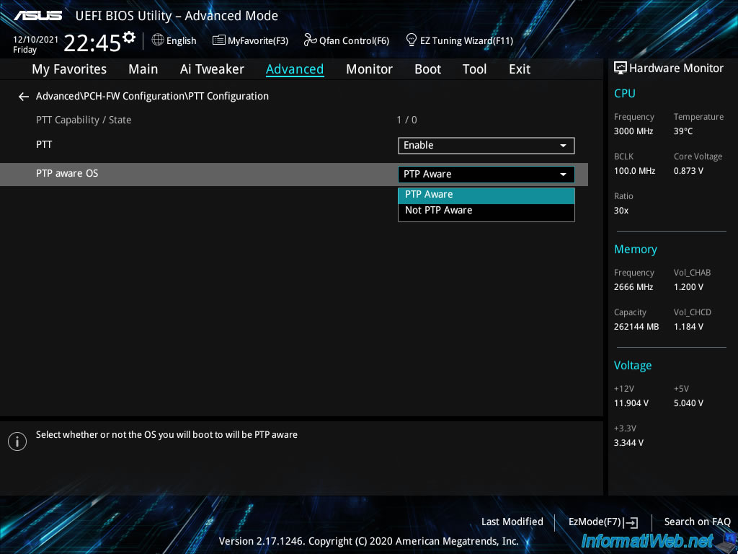Click Core Voltage value 0.873 V
Image resolution: width=738 pixels, height=554 pixels.
[688, 171]
